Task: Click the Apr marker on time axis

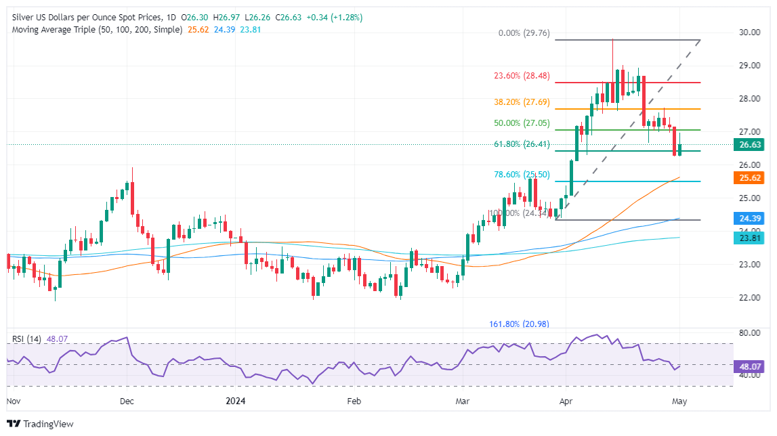Action: click(x=566, y=401)
